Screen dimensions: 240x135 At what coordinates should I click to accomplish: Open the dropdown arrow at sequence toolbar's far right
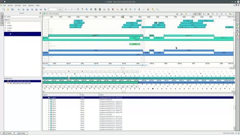(x=234, y=14)
